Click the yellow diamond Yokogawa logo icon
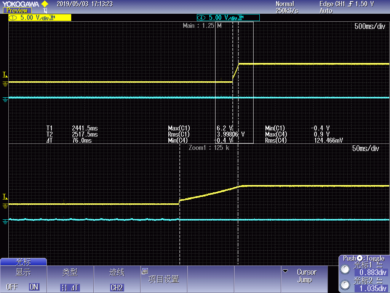The height and width of the screenshot is (293, 390). (45, 4)
